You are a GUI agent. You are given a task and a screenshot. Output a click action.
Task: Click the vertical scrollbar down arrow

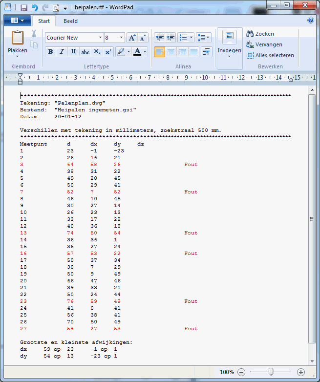coord(312,361)
